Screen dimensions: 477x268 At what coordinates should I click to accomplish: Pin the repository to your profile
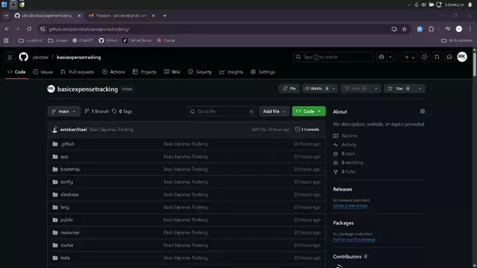[289, 88]
